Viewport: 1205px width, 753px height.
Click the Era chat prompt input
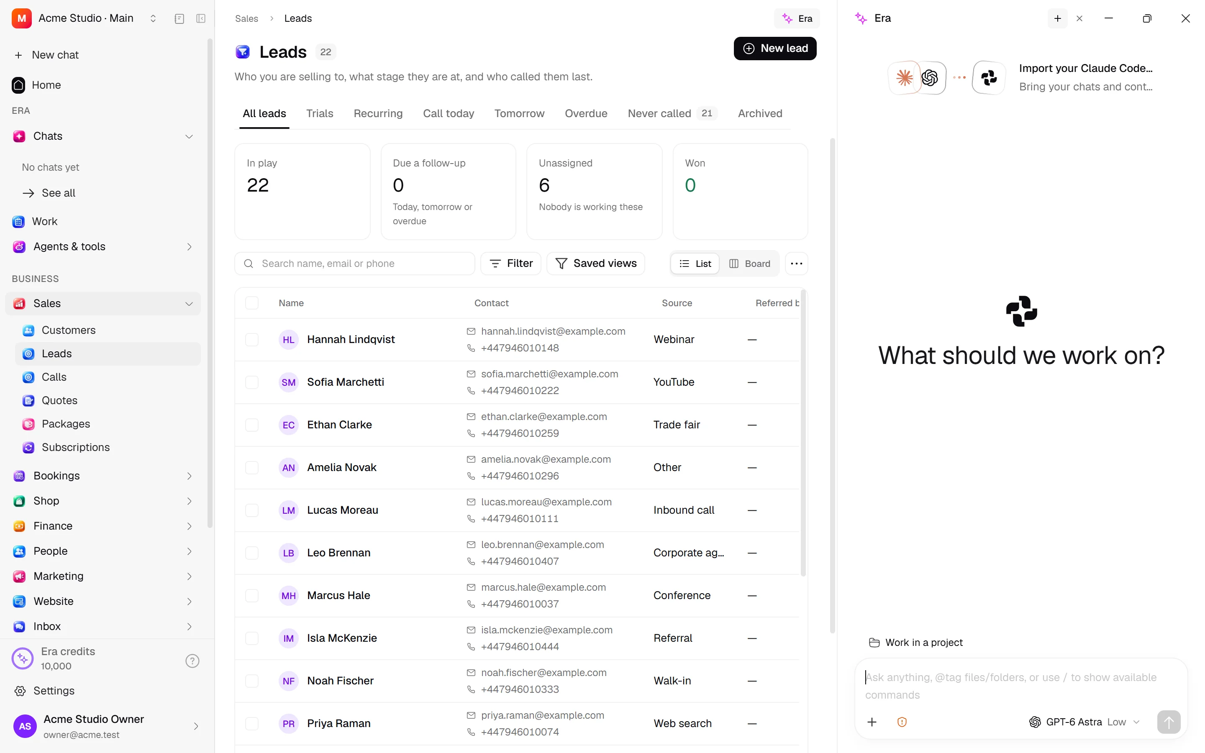(1021, 686)
